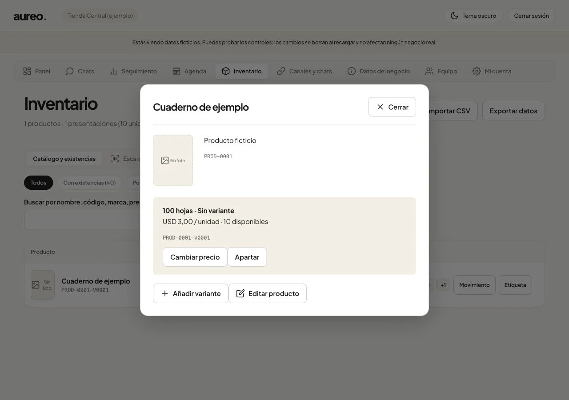Select the Catálogo y existencias tab

coord(64,159)
